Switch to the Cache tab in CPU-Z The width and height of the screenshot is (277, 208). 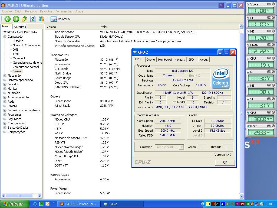point(150,60)
